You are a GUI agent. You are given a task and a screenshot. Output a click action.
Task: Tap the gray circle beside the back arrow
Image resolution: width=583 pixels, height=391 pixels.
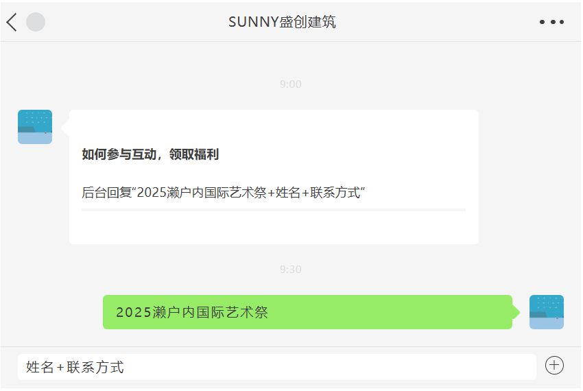tap(36, 22)
